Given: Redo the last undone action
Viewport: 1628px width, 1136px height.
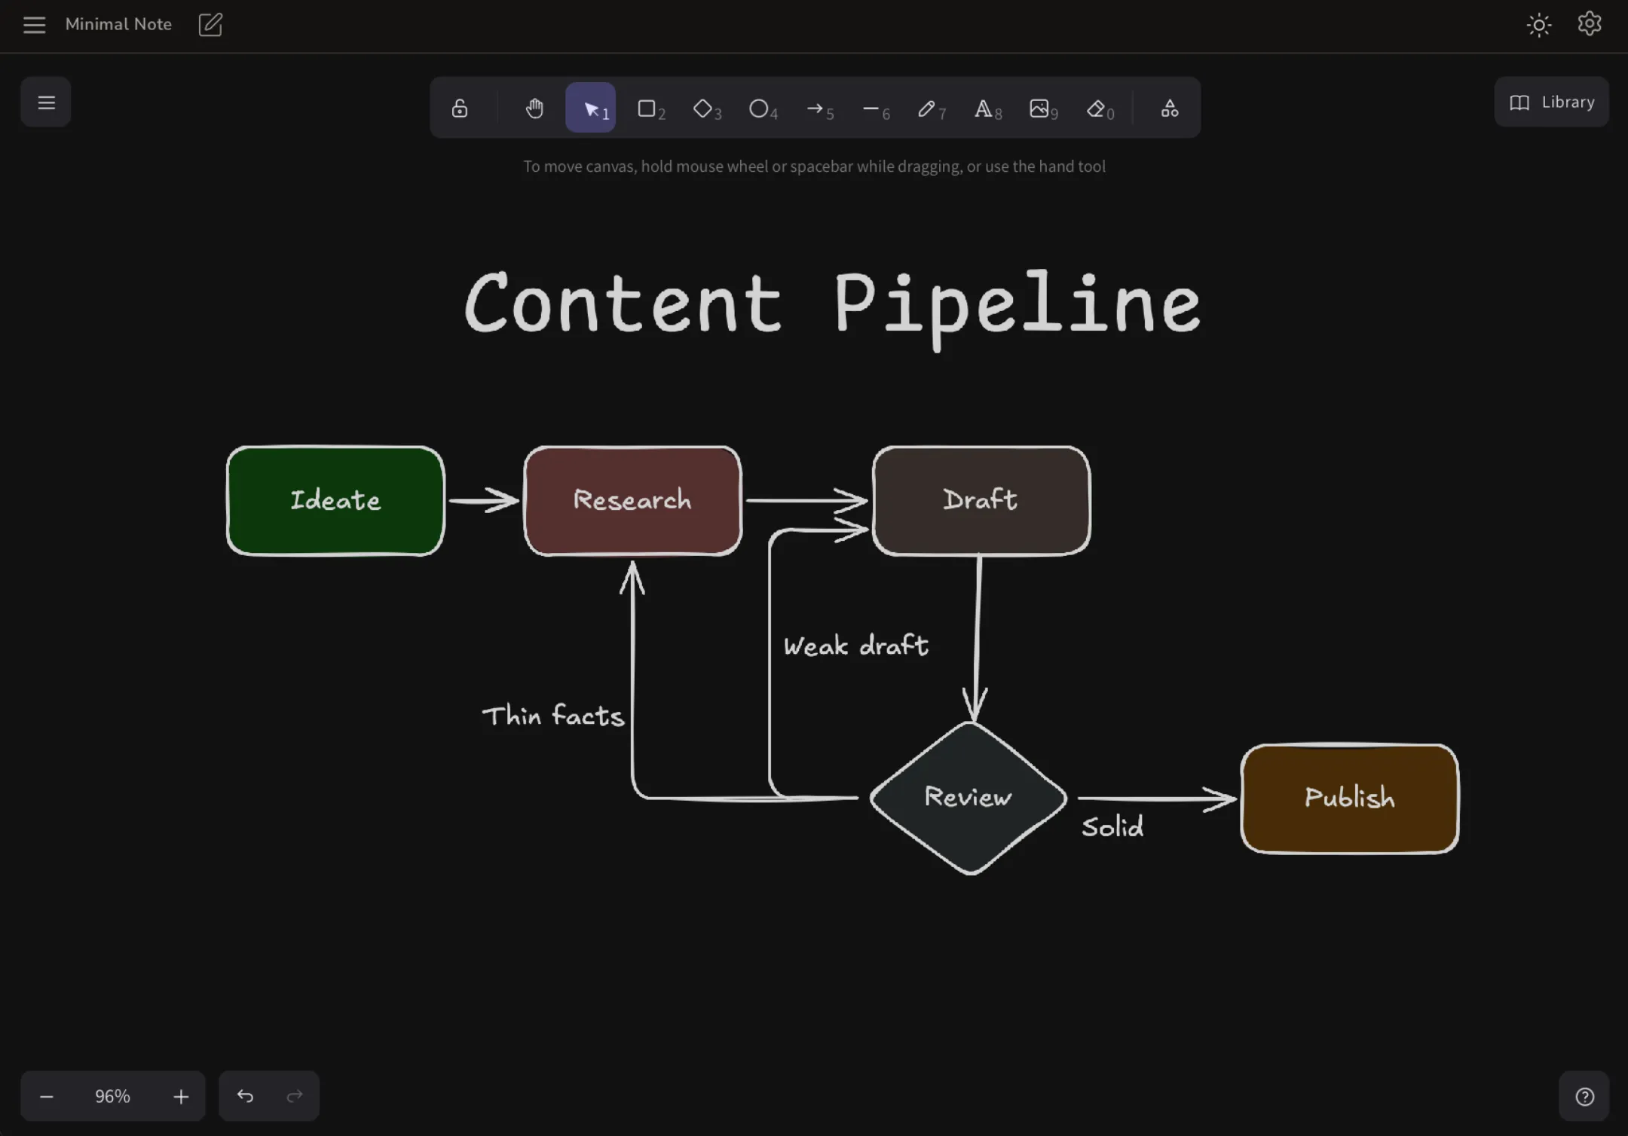Looking at the screenshot, I should 295,1096.
